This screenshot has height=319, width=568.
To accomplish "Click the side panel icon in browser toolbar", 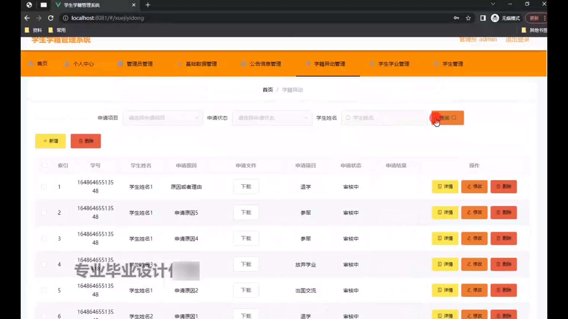I will click(483, 18).
